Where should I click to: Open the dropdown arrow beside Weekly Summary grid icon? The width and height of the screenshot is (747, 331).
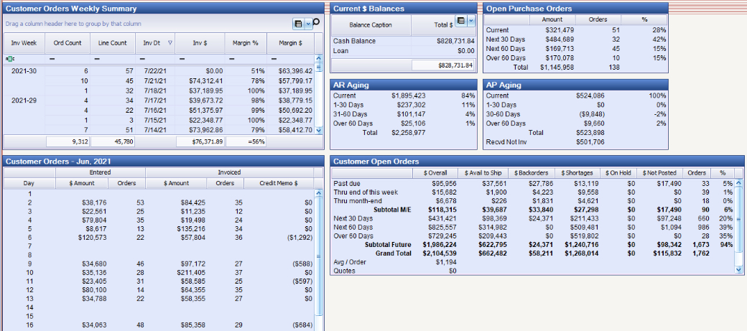(x=308, y=24)
